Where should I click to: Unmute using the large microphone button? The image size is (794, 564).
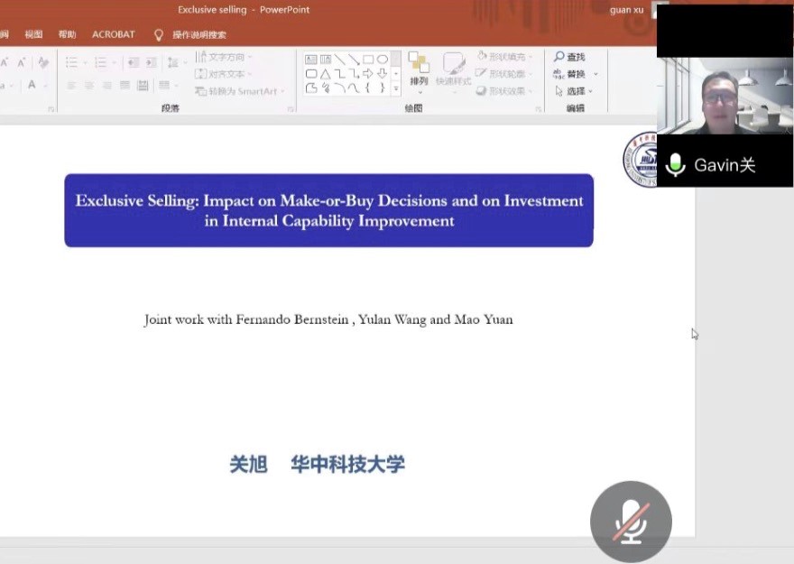click(631, 522)
